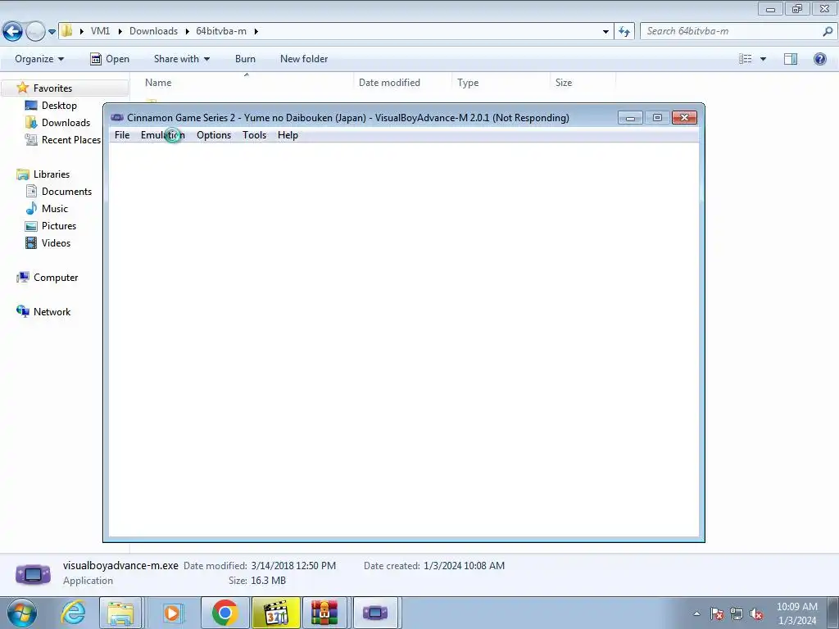Open the Share with dropdown
This screenshot has width=839, height=629.
181,59
